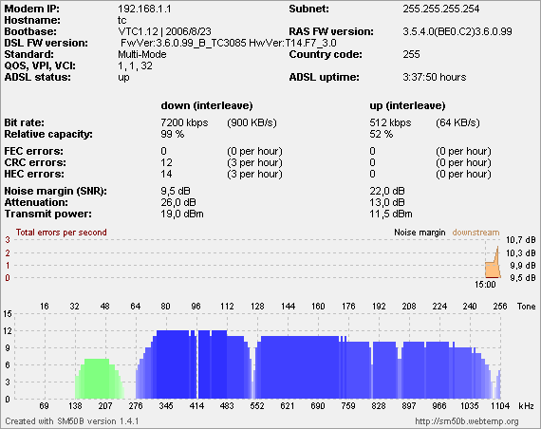Click the modem IP value 192.168.1.1
541x429 pixels.
[144, 9]
